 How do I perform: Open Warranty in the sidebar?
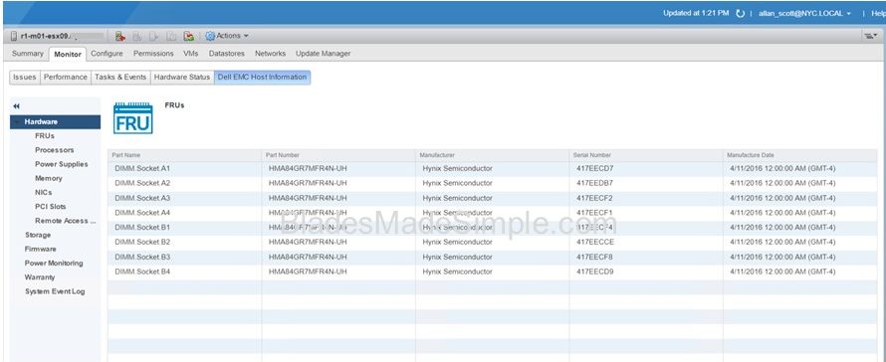40,277
